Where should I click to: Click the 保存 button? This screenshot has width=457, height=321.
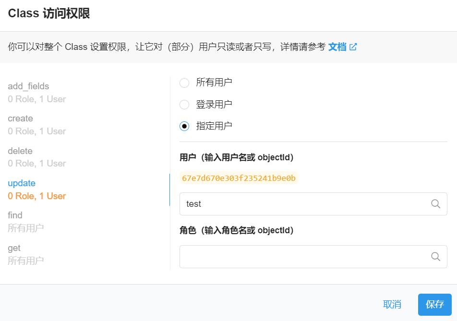pyautogui.click(x=434, y=304)
